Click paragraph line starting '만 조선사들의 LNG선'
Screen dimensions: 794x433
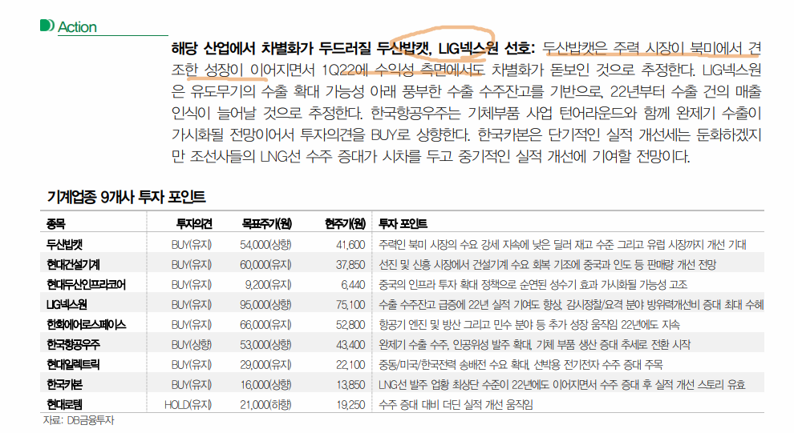[431, 156]
